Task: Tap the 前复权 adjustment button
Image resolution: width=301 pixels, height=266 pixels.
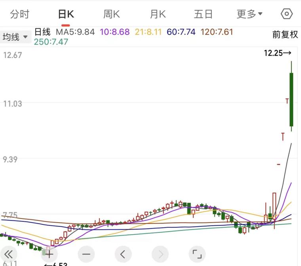Action: click(285, 35)
